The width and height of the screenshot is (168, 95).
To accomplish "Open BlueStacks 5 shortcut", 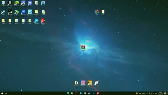I will tap(17, 3).
